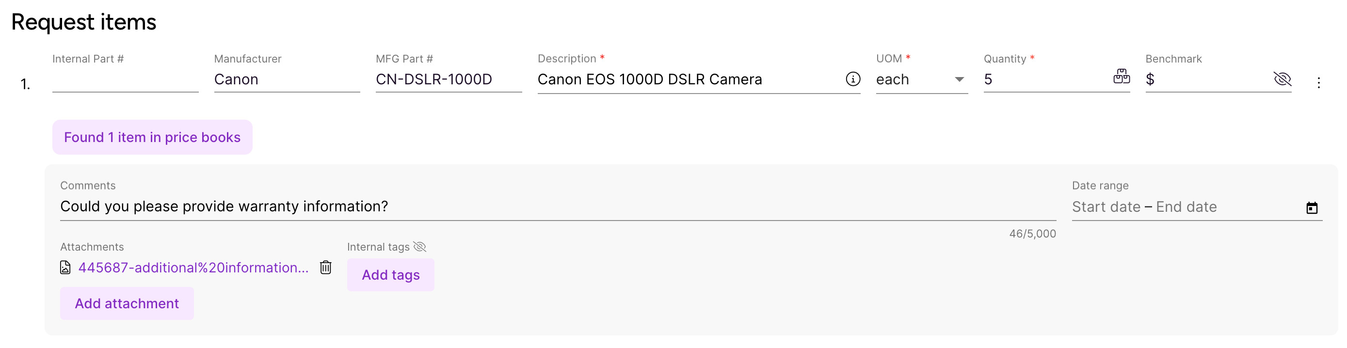Click the Start date – End date field
1347x348 pixels.
pyautogui.click(x=1186, y=207)
